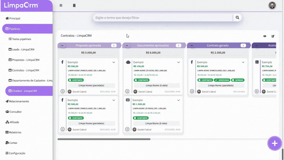Click the horizontal scrollbar under the kanban board
The width and height of the screenshot is (284, 160).
[x=104, y=139]
